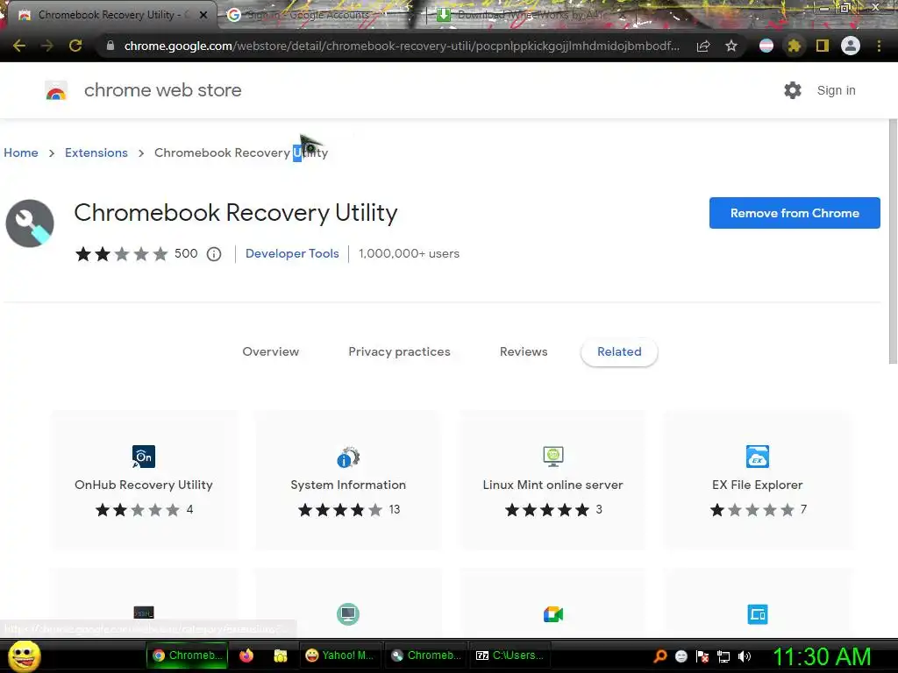
Task: Click the Google Meet extension icon
Action: pos(553,614)
